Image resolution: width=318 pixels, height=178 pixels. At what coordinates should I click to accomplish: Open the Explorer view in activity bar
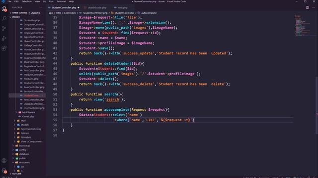pyautogui.click(x=4, y=9)
